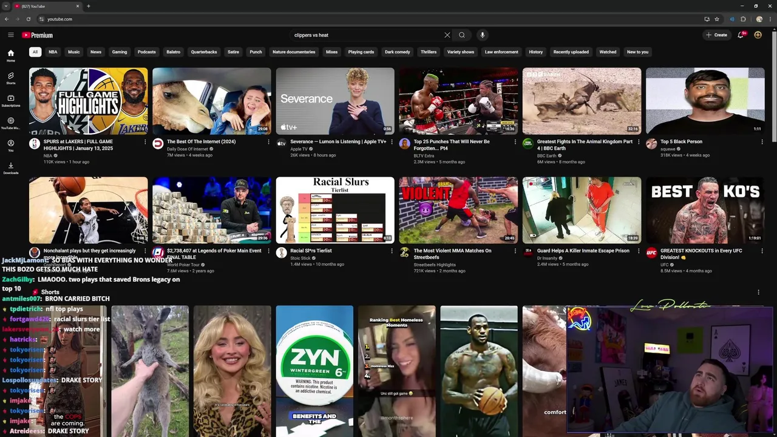Open the browser extensions puzzle icon
This screenshot has height=437, width=777.
coord(743,19)
